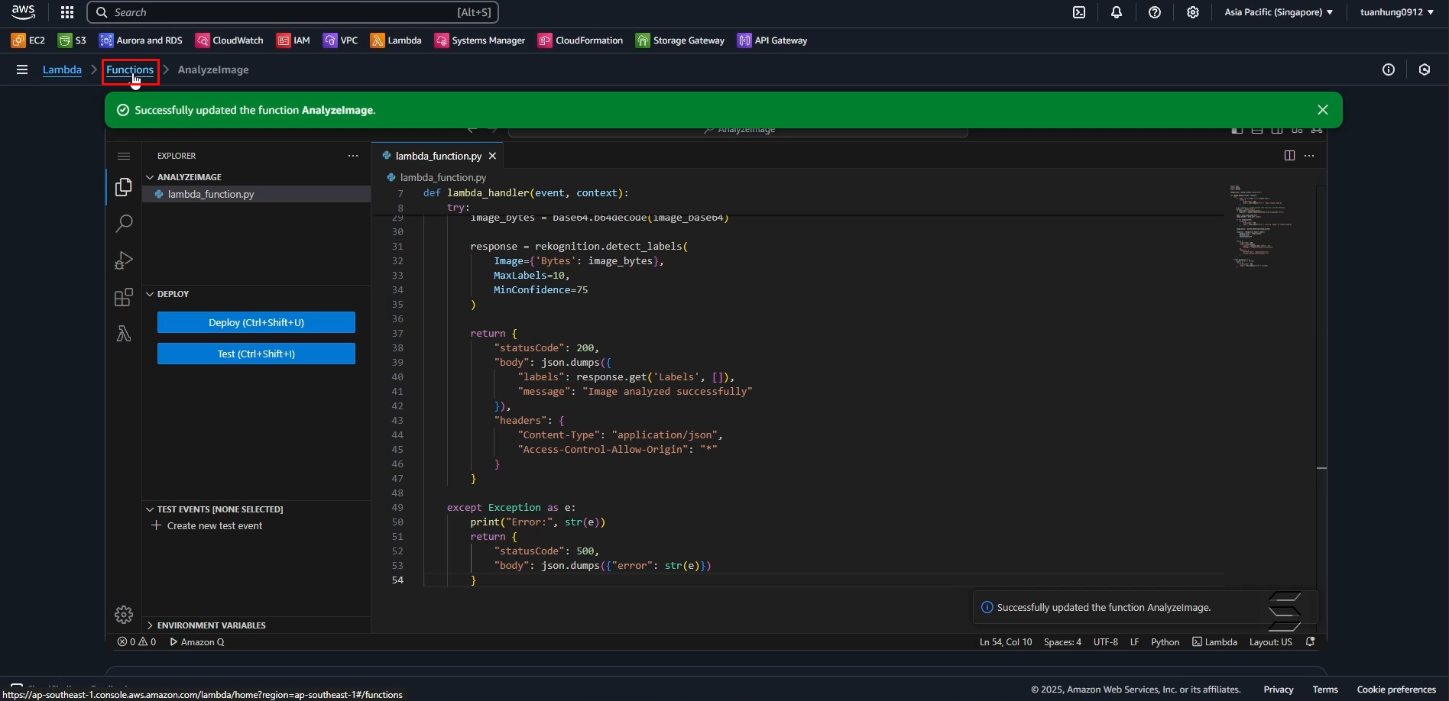Image resolution: width=1449 pixels, height=701 pixels.
Task: Show the Explorer view icon
Action: point(124,187)
